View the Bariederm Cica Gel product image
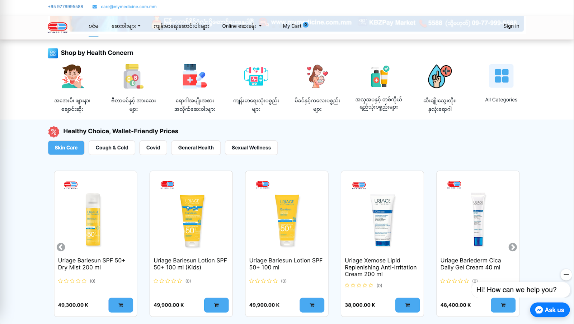 (478, 219)
